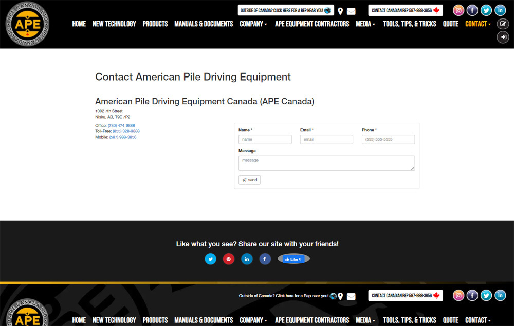Open Manuals & Documents in top navigation
Viewport: 514px width, 326px height.
[x=204, y=24]
